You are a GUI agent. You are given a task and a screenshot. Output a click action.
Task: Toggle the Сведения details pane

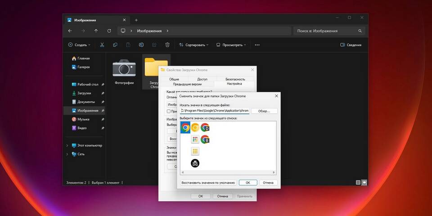pos(351,45)
